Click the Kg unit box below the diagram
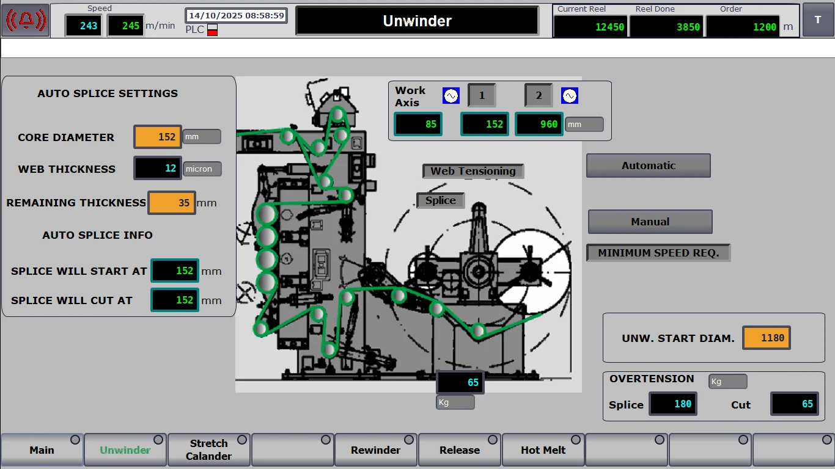Viewport: 835px width, 469px height. [455, 402]
